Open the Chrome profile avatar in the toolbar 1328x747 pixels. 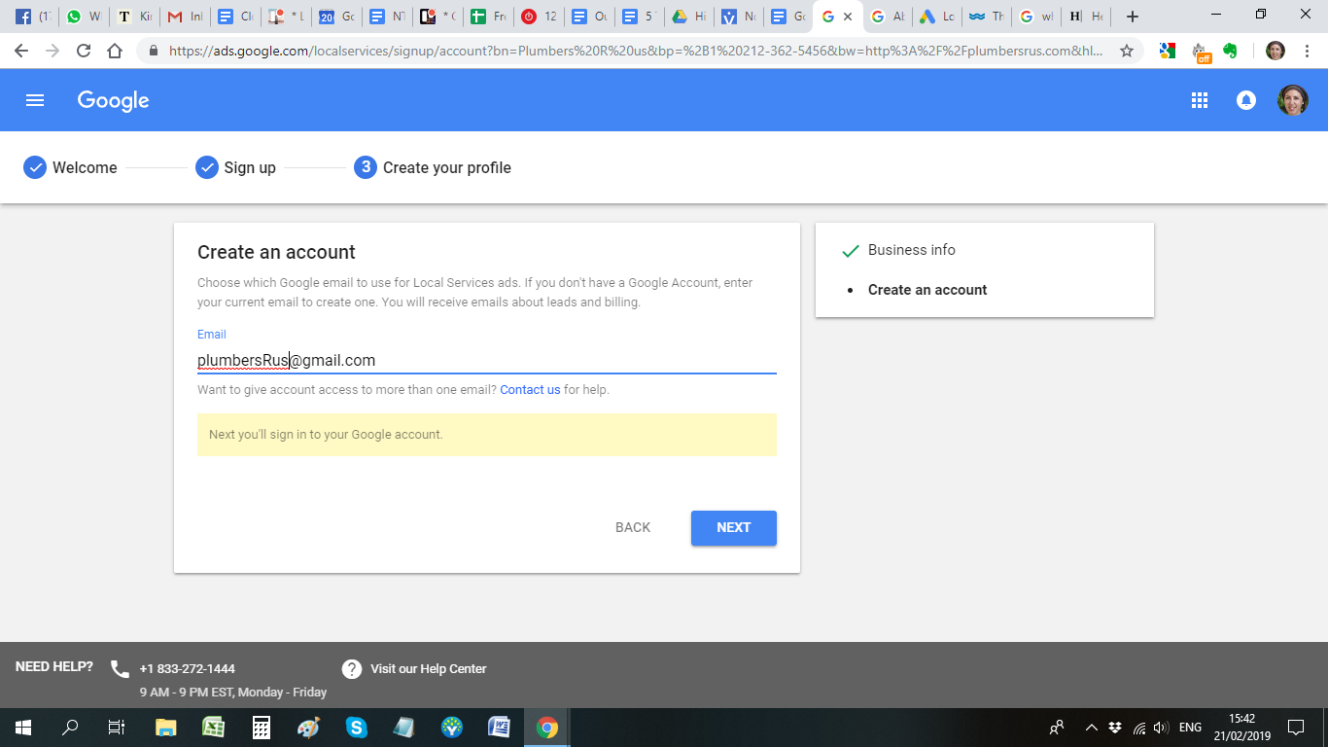click(1276, 51)
